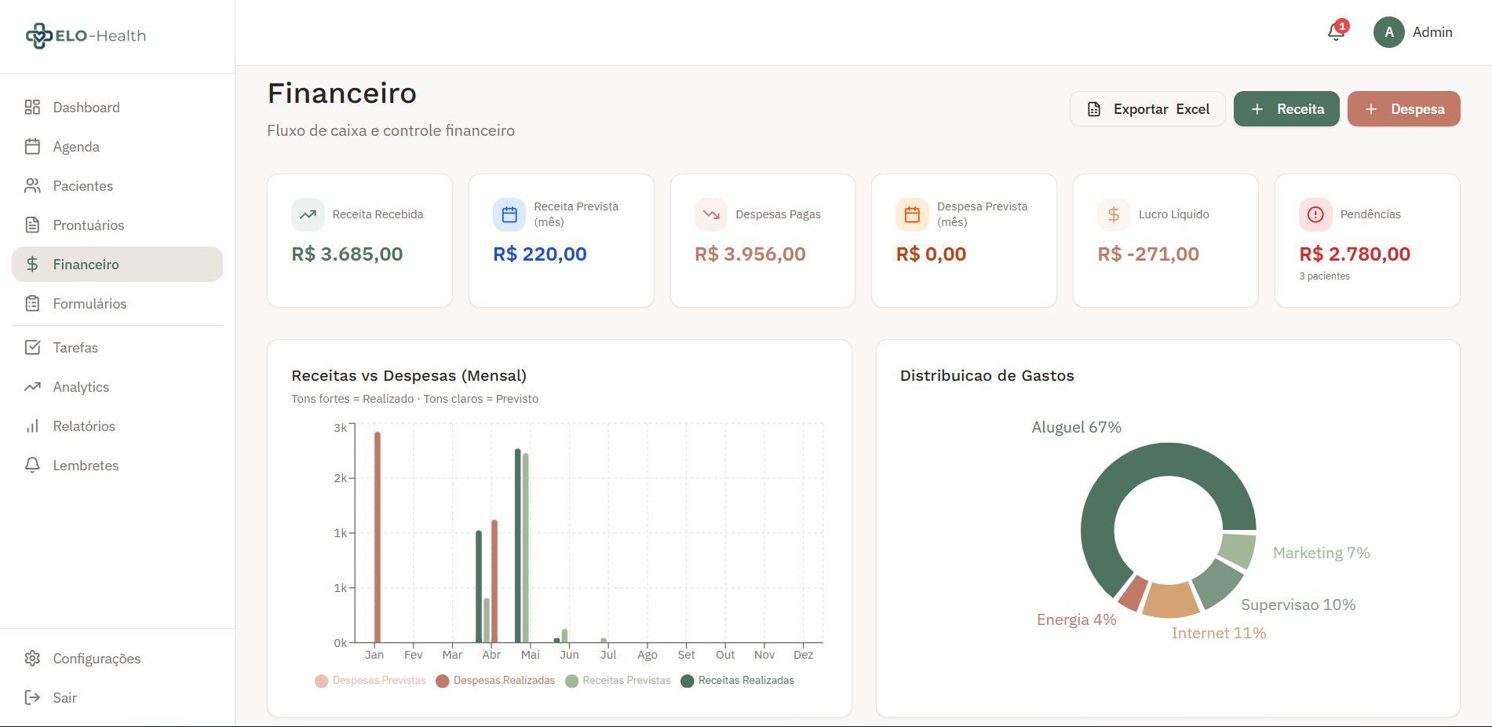Toggle Despesas Realizadas legend entry
The height and width of the screenshot is (727, 1492).
tap(495, 681)
